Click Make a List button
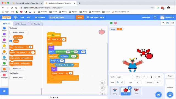 17,68
